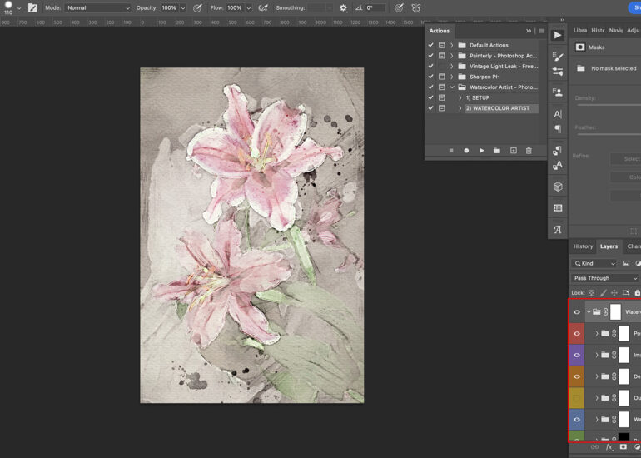Viewport: 641px width, 458px height.
Task: Open the Adjustments tab
Action: [x=634, y=30]
